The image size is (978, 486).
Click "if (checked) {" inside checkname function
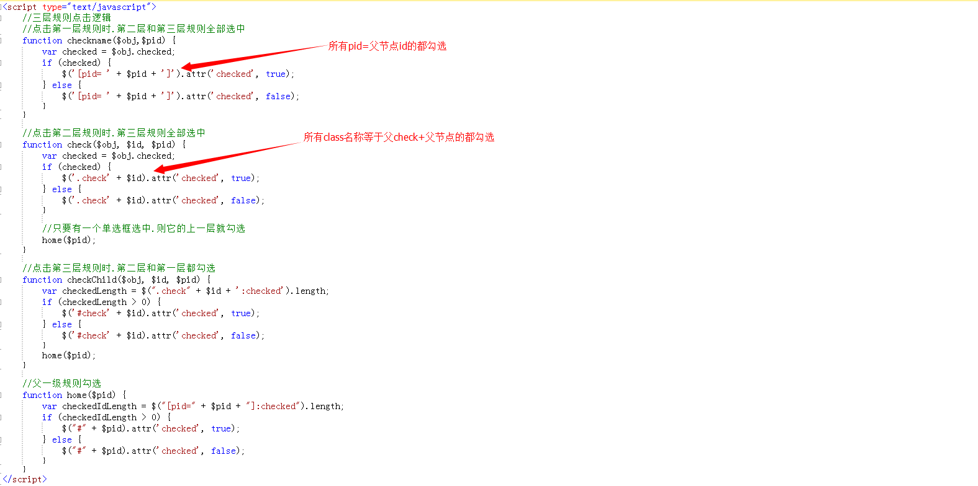pyautogui.click(x=77, y=63)
